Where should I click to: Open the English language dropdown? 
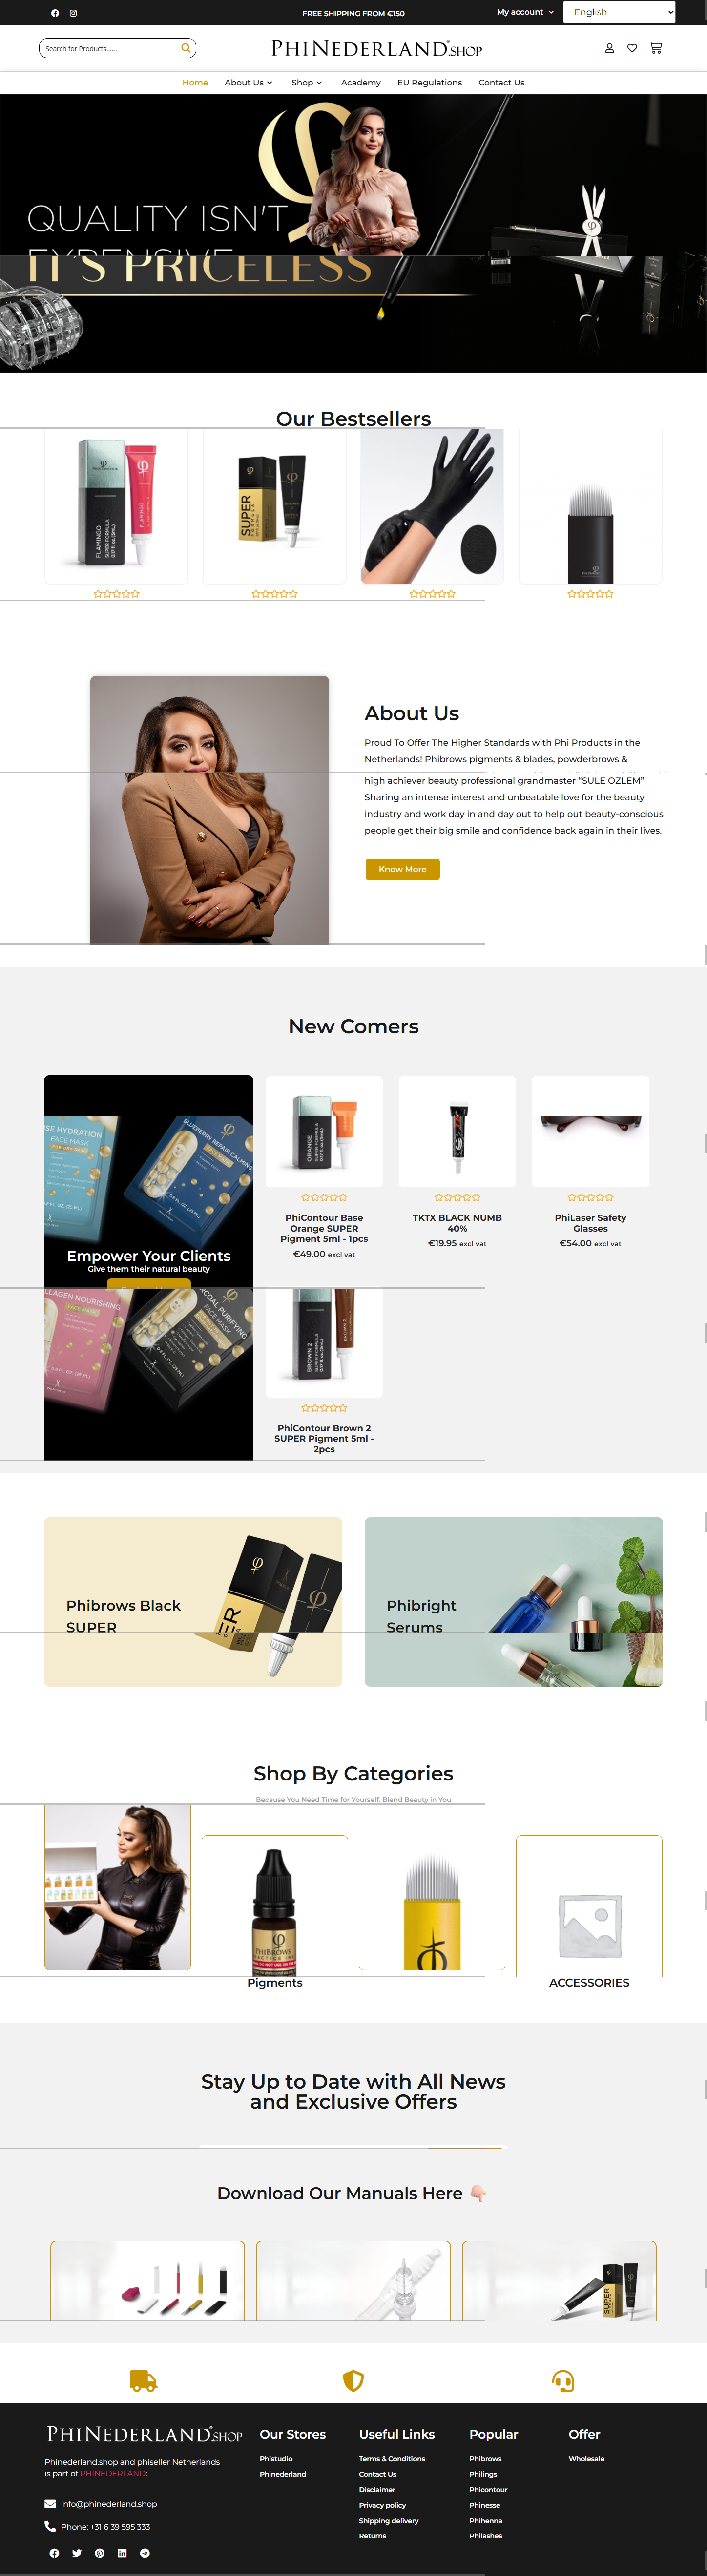click(x=619, y=12)
